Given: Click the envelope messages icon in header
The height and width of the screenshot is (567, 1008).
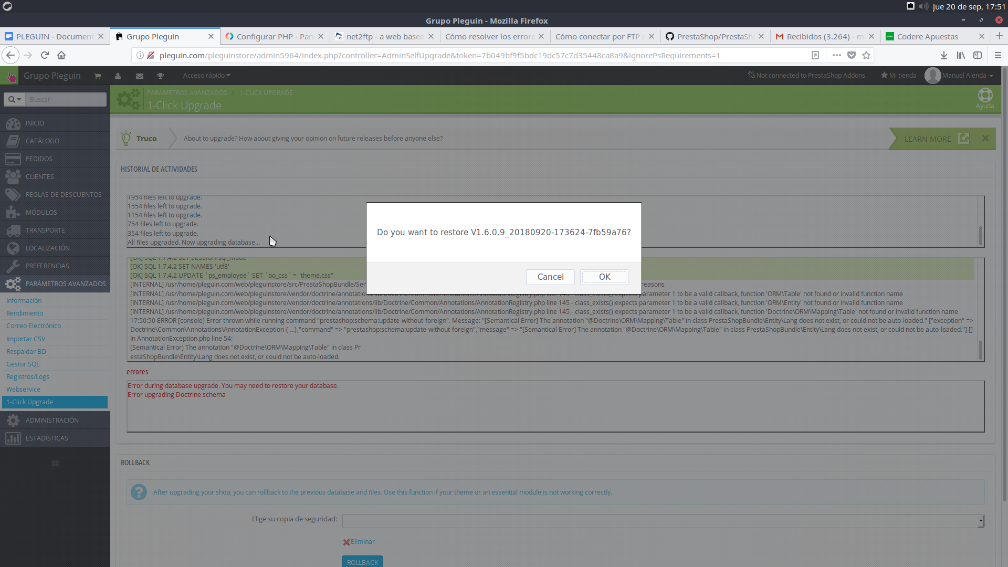Looking at the screenshot, I should [139, 76].
